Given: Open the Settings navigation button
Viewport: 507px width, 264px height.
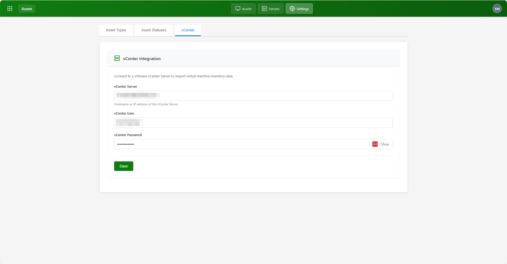Looking at the screenshot, I should tap(299, 9).
